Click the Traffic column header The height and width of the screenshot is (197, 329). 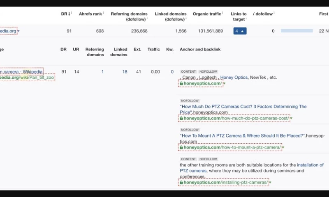pos(153,49)
